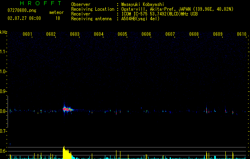The image size is (250, 159).
Task: Click the large yellow intensity peak
Action: click(67, 153)
